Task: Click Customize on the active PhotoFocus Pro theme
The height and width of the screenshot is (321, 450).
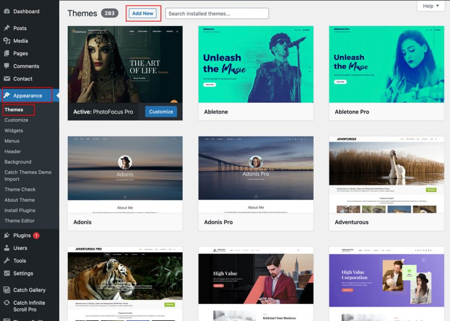Action: pyautogui.click(x=161, y=111)
